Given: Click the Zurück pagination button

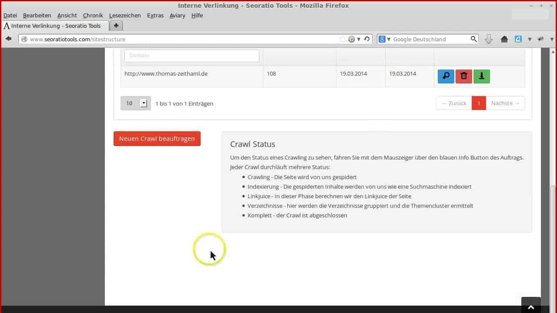Looking at the screenshot, I should (x=454, y=103).
